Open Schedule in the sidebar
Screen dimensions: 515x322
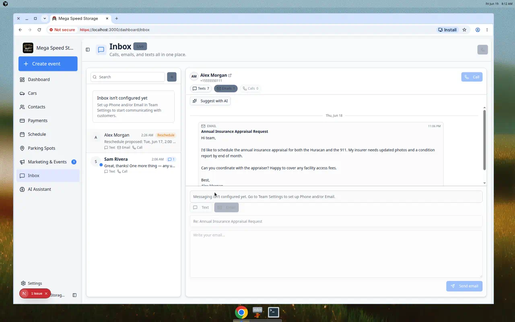48,134
